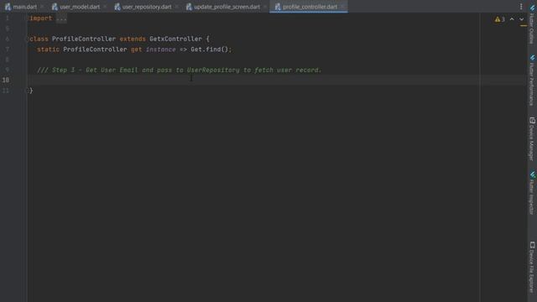
Task: Click ProfileController in the class declaration line
Action: click(84, 39)
